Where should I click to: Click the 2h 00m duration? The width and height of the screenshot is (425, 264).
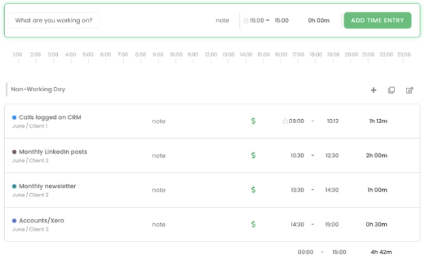pos(377,155)
